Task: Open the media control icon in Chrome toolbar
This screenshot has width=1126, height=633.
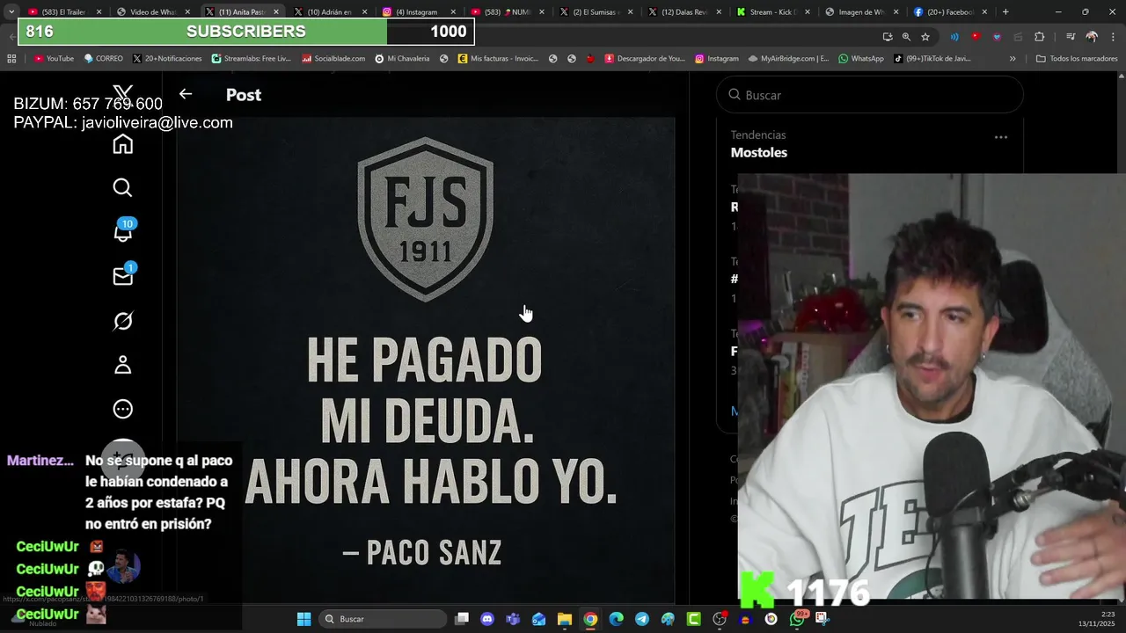Action: pyautogui.click(x=1071, y=37)
